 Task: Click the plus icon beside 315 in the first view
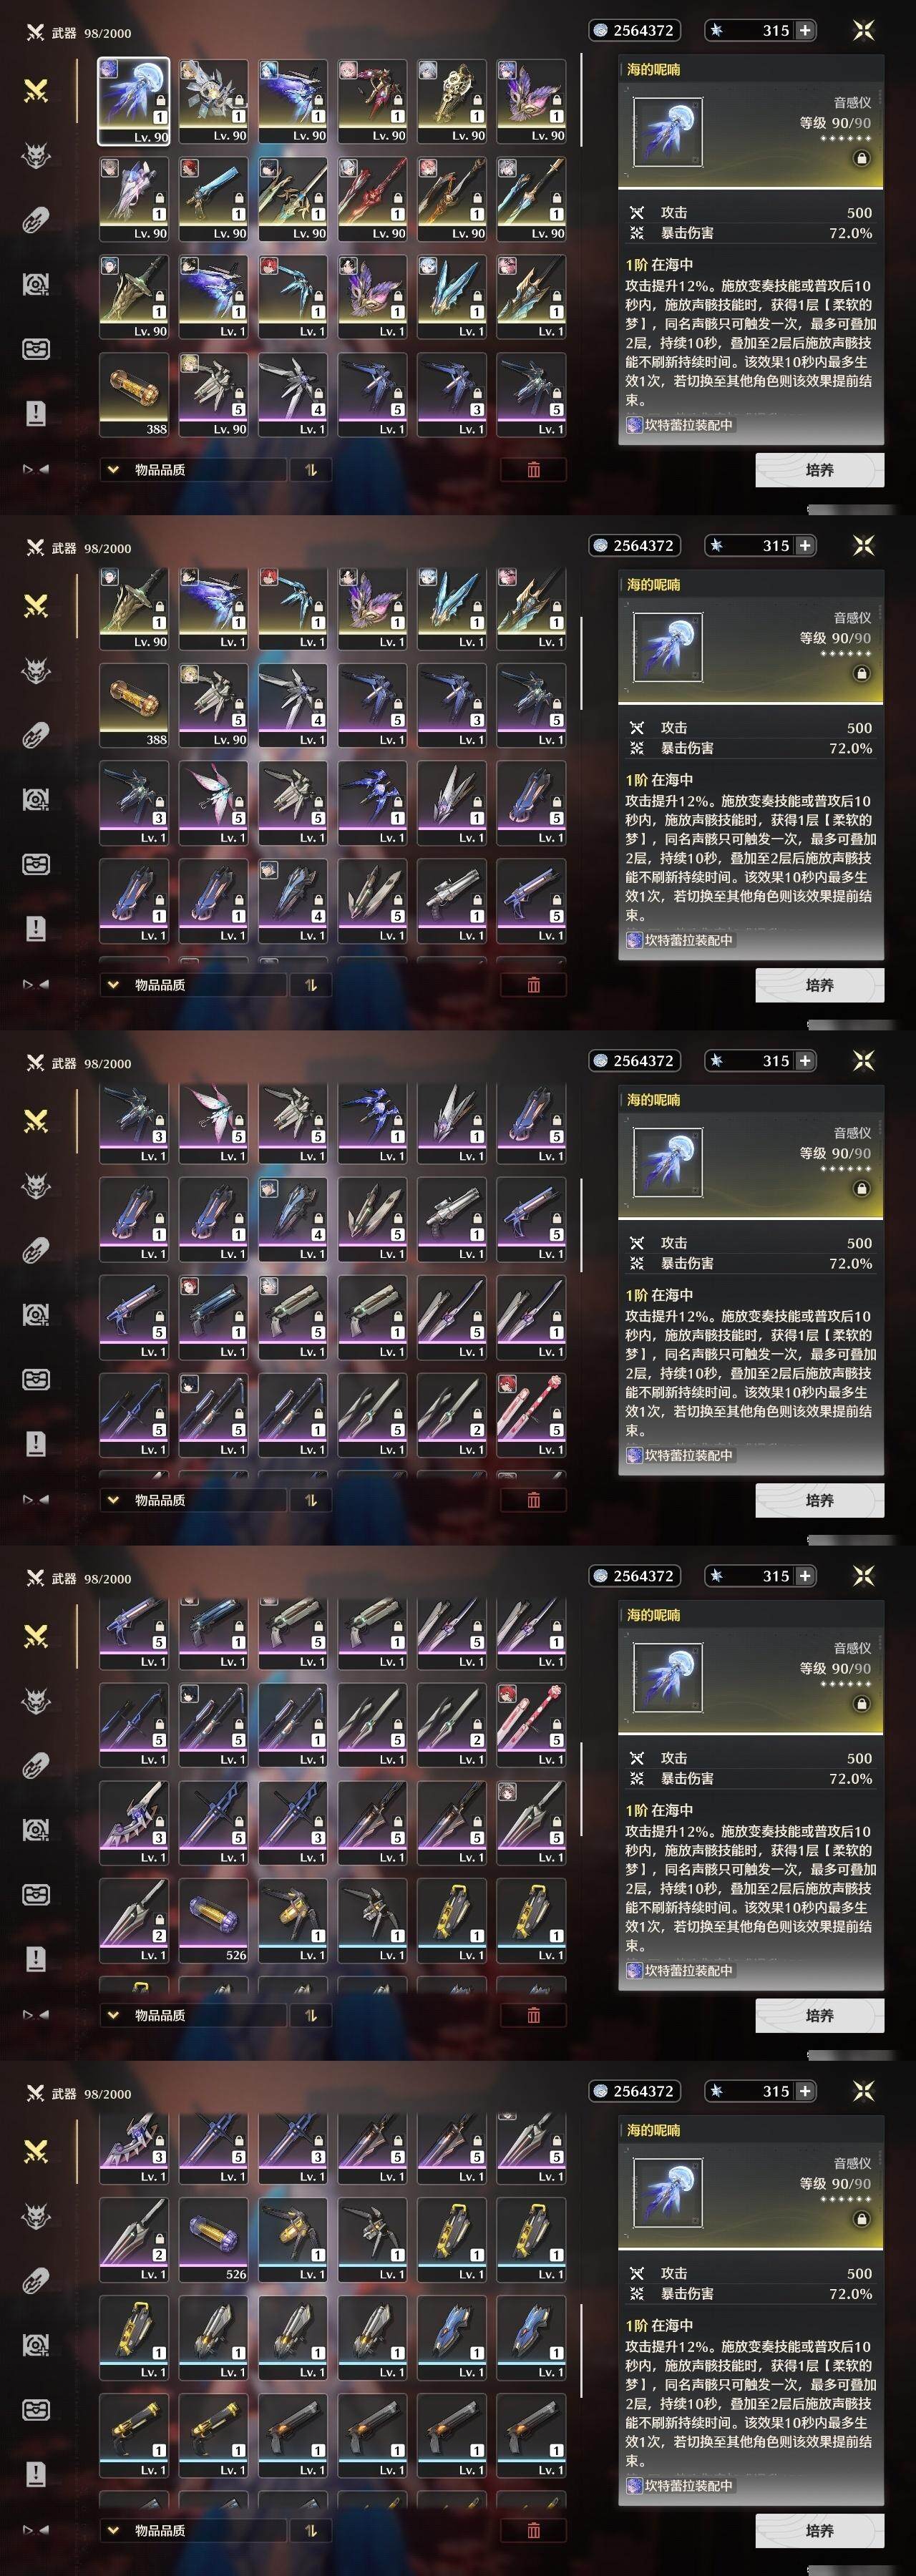coord(805,30)
